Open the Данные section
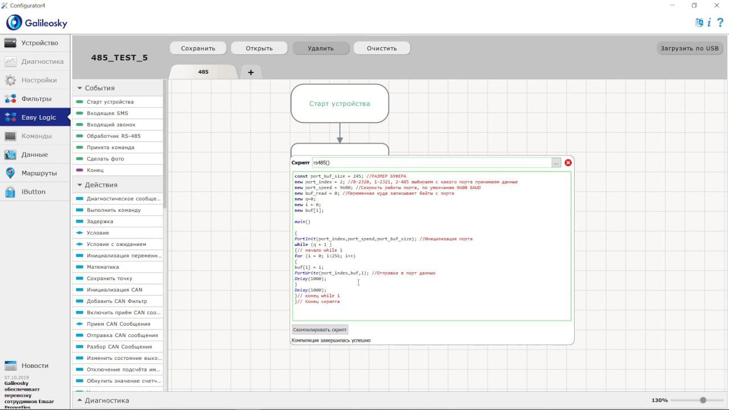The height and width of the screenshot is (410, 729). [x=35, y=154]
